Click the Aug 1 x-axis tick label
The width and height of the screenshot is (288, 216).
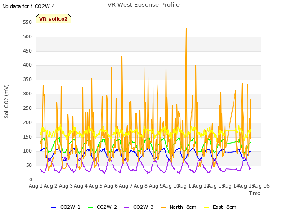(x=36, y=186)
